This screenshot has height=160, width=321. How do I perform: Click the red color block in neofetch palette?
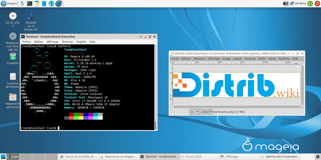pos(71,115)
